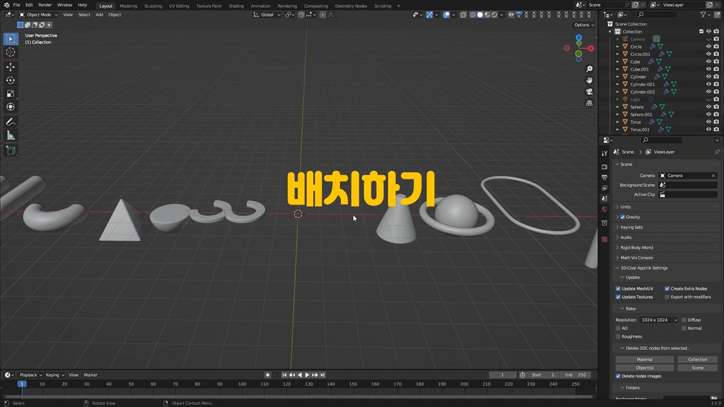Click the Pan view hand icon

pos(589,80)
